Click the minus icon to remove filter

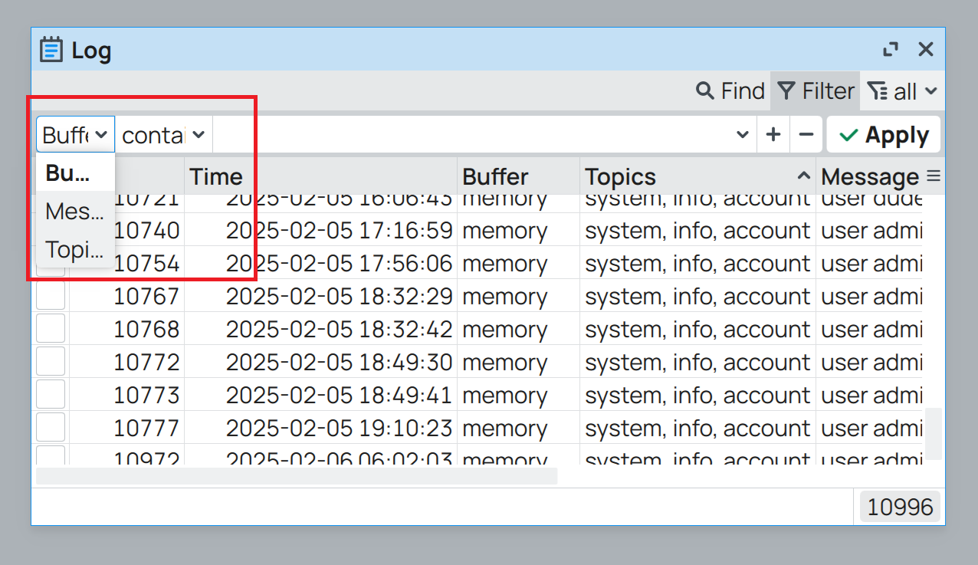pos(806,135)
